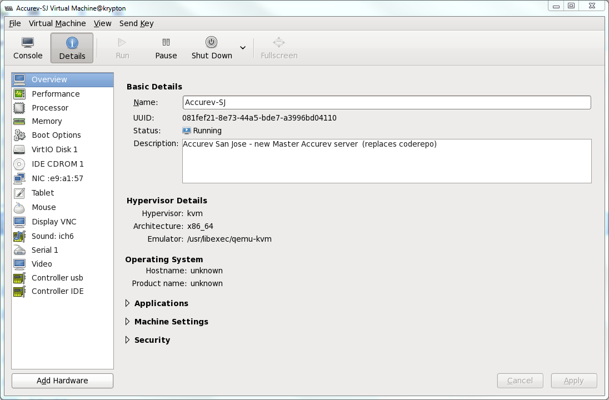
Task: Click the Running status icon
Action: [187, 131]
